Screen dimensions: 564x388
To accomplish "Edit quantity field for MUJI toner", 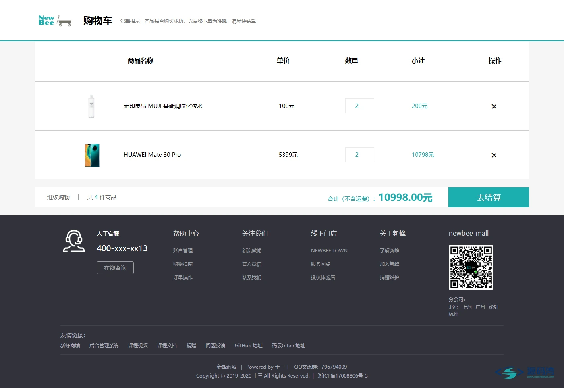I will (x=359, y=106).
